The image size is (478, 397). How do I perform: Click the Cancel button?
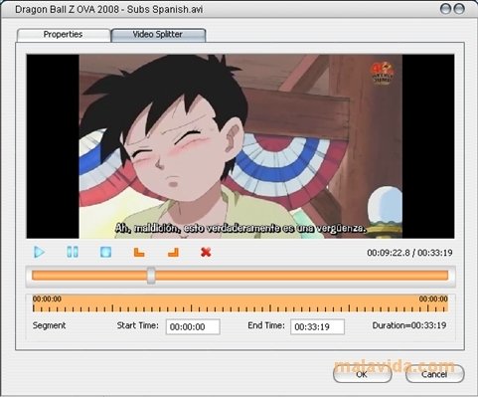tap(434, 374)
